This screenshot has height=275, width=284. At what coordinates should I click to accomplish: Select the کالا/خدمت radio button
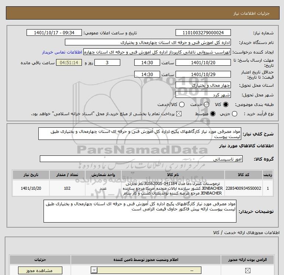coord(182,104)
